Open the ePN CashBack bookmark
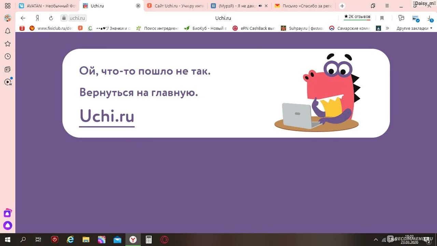Screen dimensions: 437x246 pyautogui.click(x=254, y=28)
